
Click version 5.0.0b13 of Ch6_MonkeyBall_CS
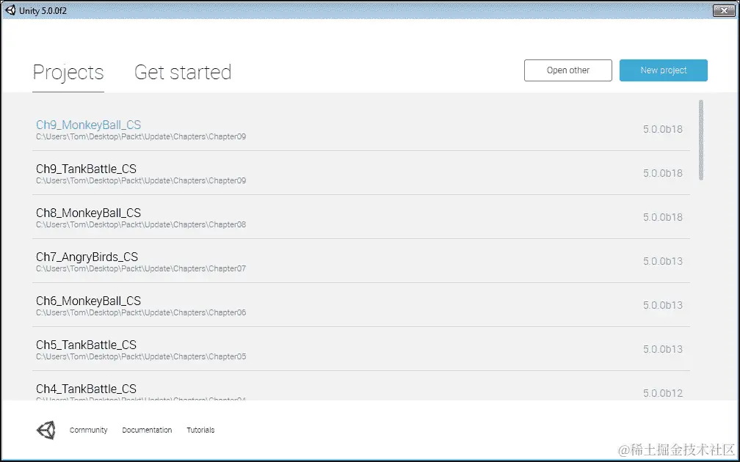(663, 305)
